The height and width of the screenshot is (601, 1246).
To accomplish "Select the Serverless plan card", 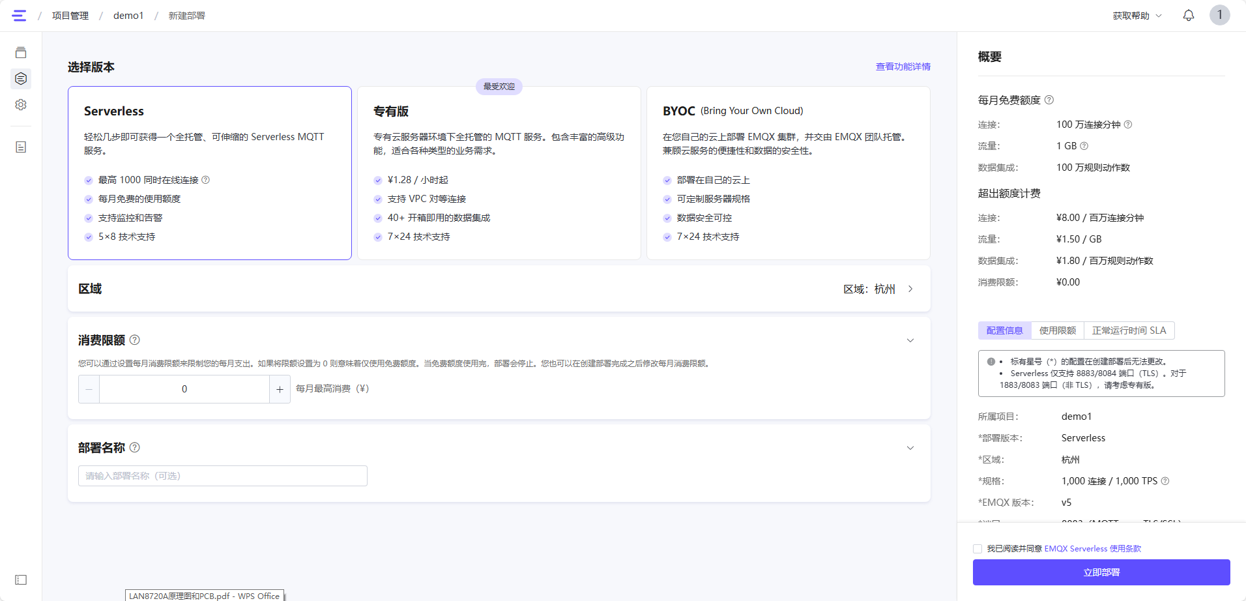I will point(210,173).
